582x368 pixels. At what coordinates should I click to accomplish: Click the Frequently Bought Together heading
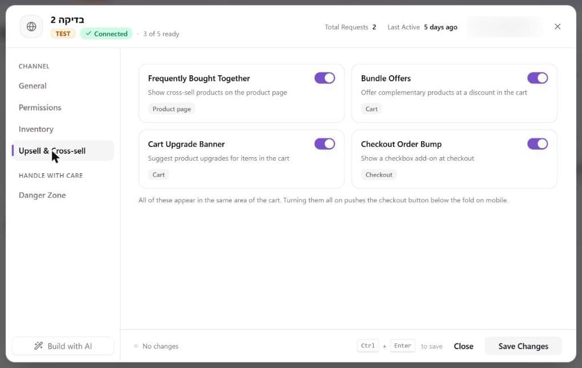click(199, 78)
